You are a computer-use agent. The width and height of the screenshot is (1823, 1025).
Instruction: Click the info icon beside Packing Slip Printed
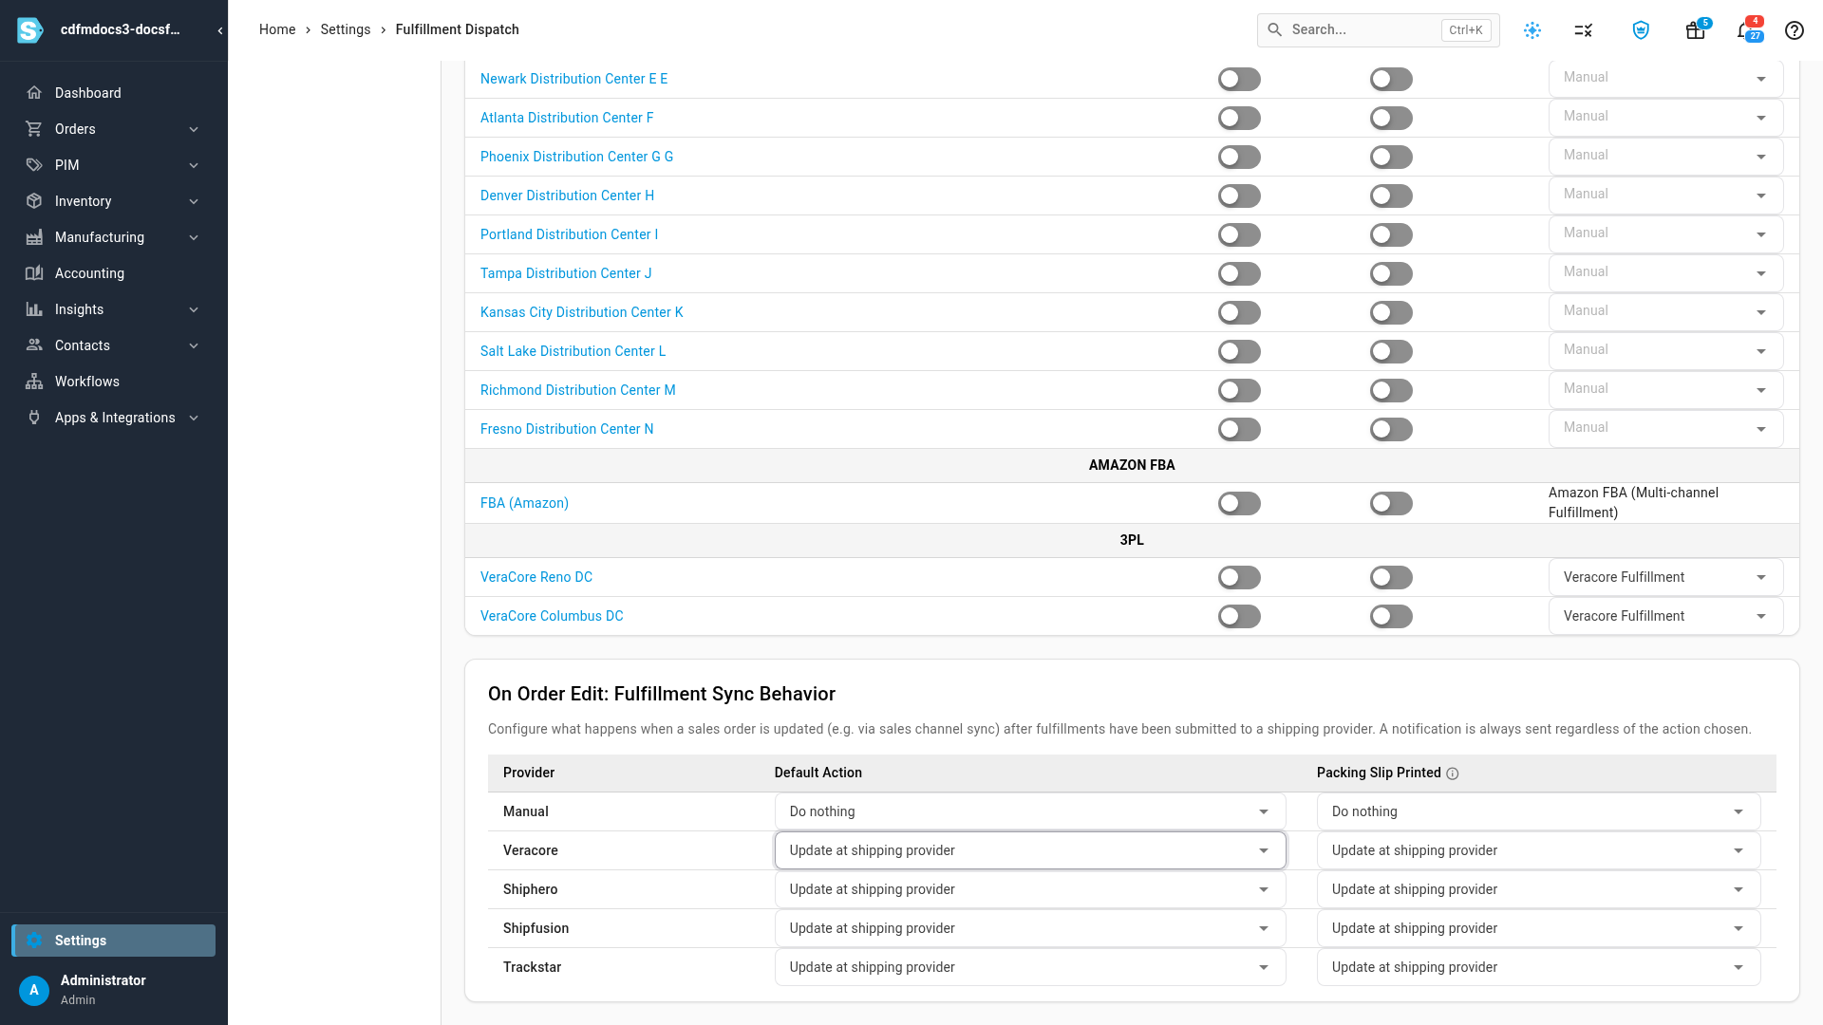coord(1453,773)
